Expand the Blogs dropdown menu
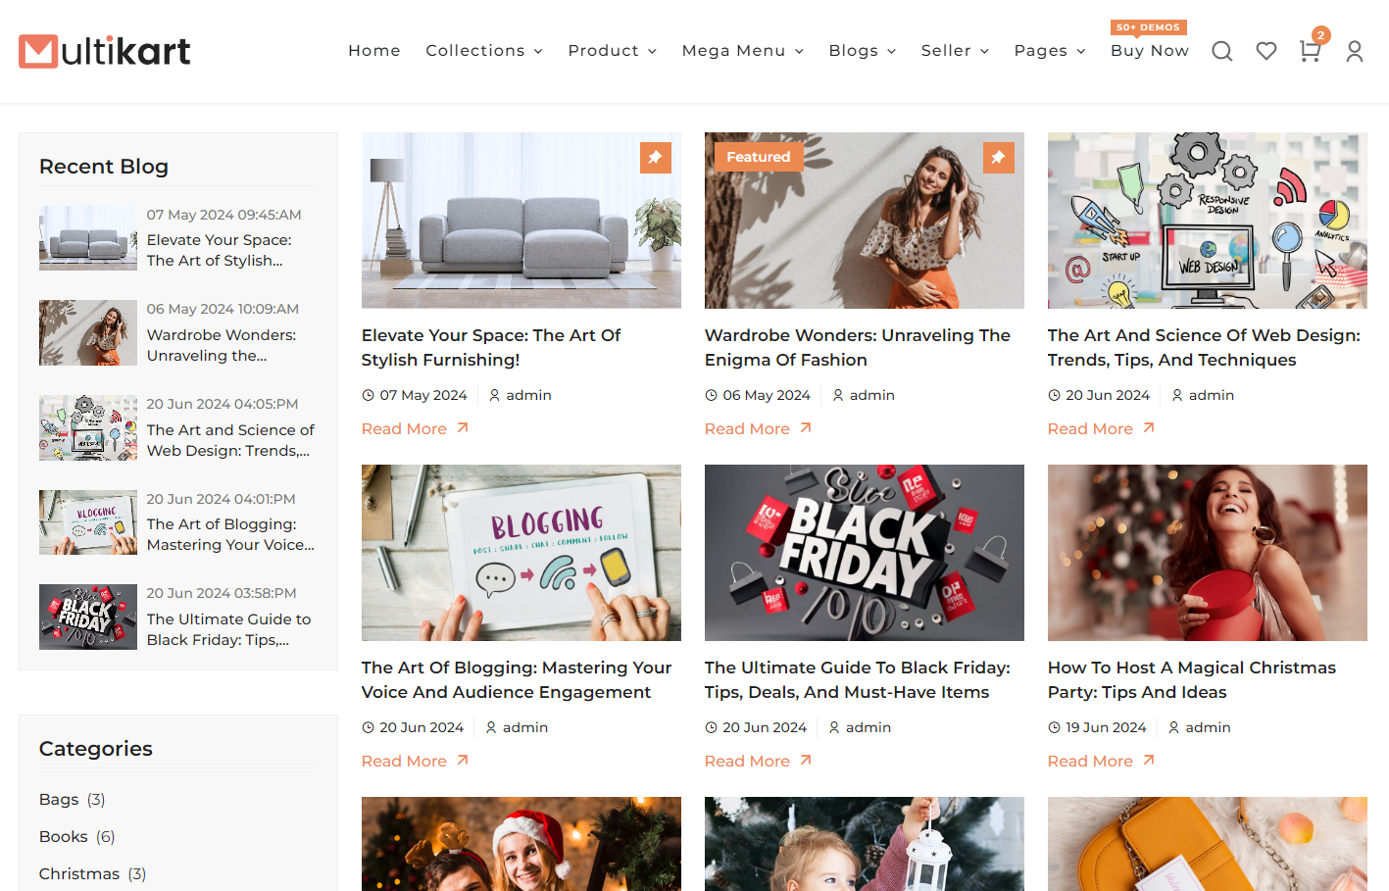This screenshot has width=1389, height=891. coord(862,51)
